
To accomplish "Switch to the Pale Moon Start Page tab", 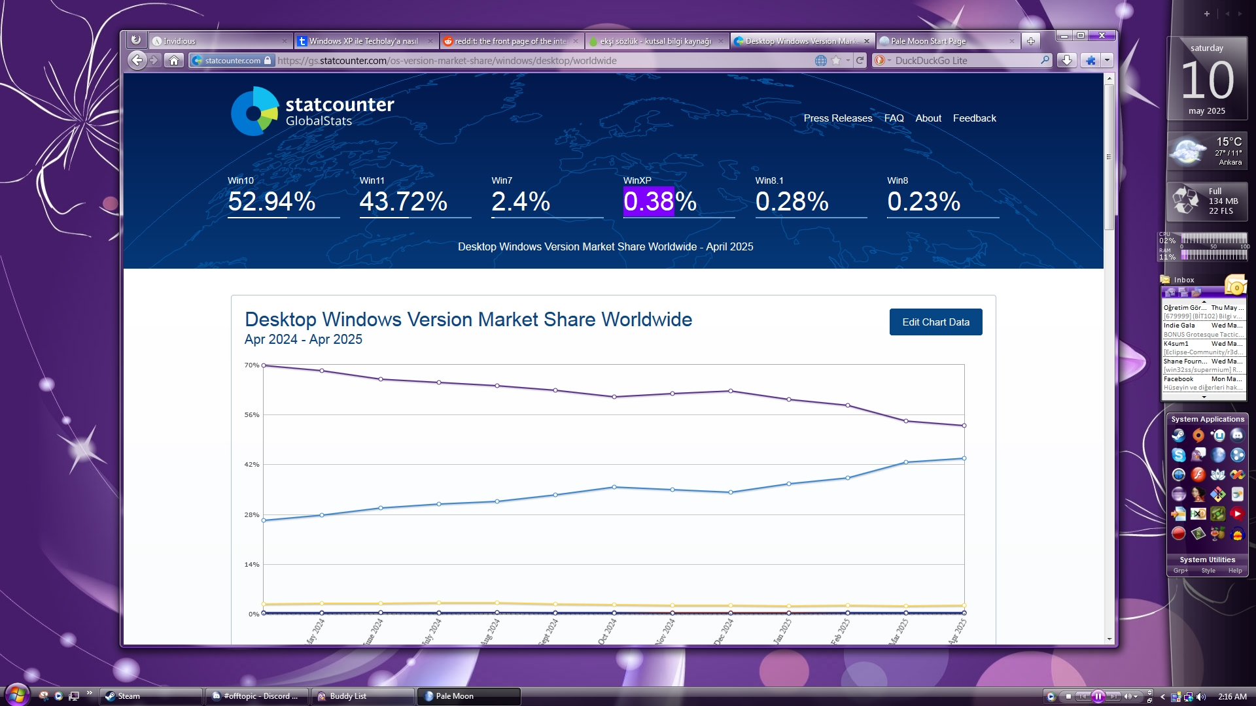I will pos(947,41).
